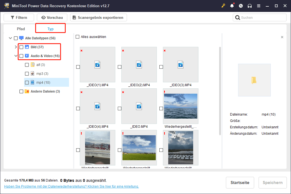291x194 pixels.
Task: Click the key registration icon in title bar
Action: pos(223,6)
